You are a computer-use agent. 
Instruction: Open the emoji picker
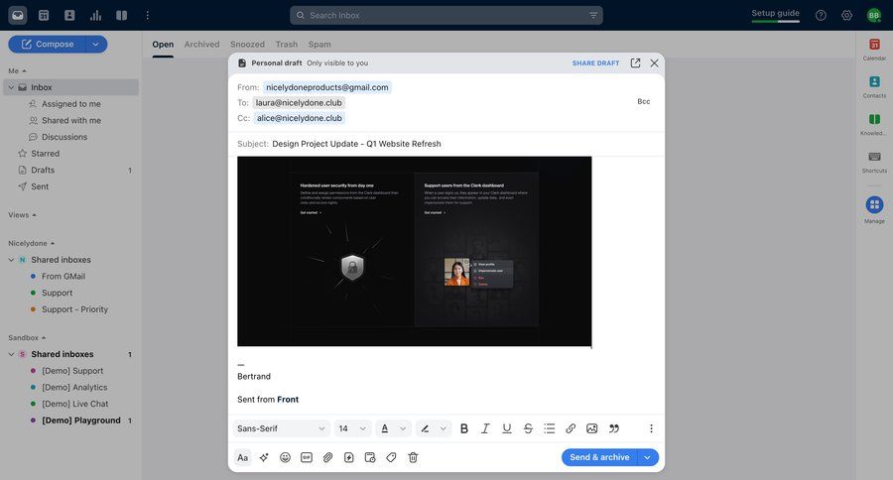(x=286, y=458)
